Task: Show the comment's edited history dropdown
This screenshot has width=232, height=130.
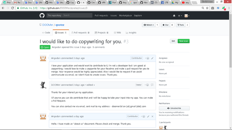Action: click(90, 85)
